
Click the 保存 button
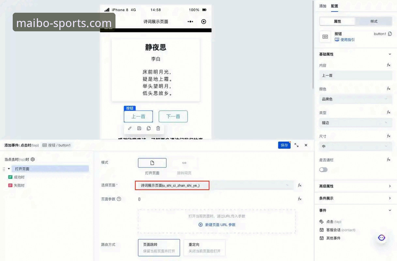[x=284, y=145]
